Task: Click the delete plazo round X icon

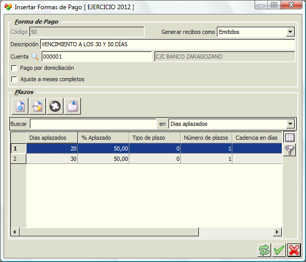Action: click(x=55, y=106)
